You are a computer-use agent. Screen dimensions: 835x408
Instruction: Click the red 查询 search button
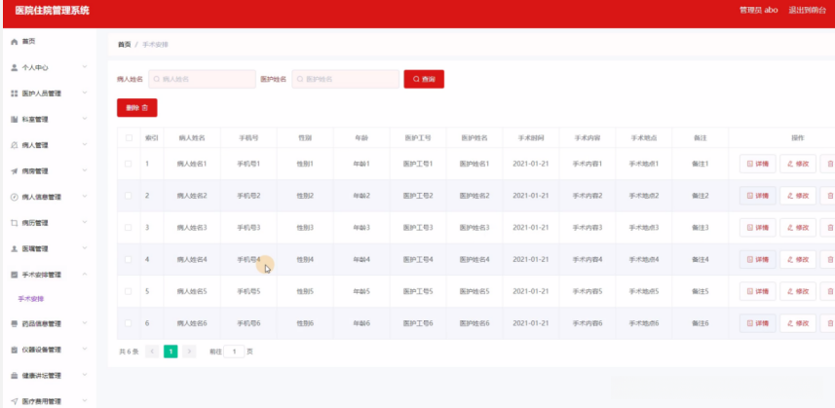coord(424,79)
